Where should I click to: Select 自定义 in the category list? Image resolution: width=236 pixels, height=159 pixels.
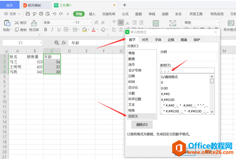click(134, 116)
